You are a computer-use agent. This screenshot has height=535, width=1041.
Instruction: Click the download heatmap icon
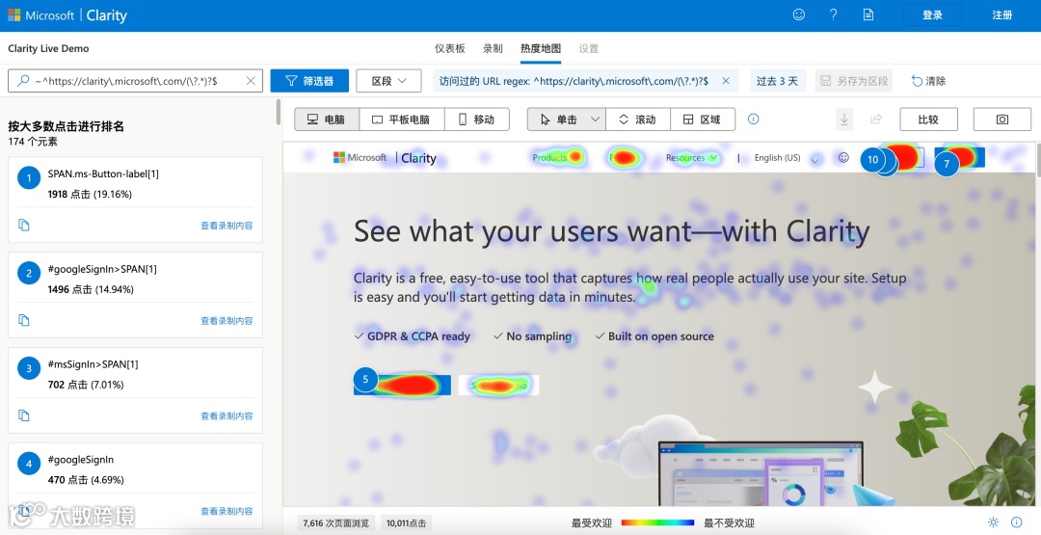coord(843,120)
